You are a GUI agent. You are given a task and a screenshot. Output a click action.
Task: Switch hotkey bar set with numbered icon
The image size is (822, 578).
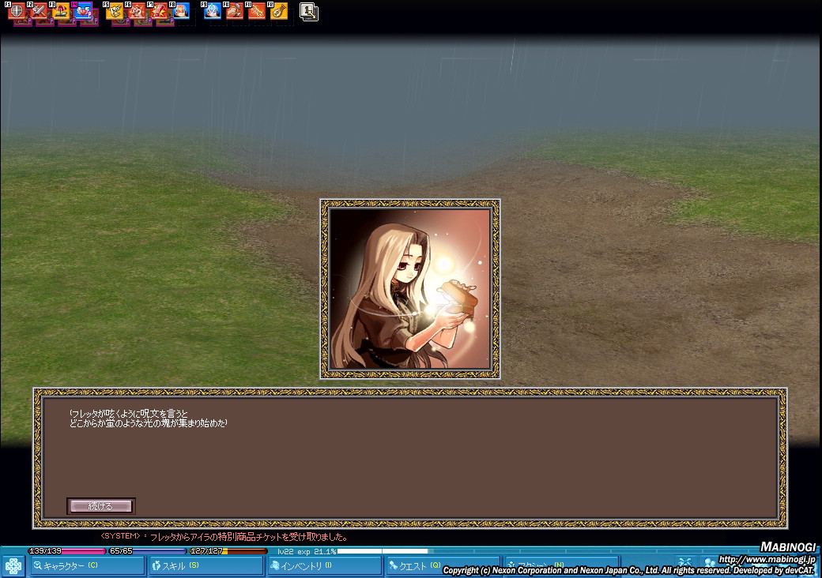tap(309, 12)
